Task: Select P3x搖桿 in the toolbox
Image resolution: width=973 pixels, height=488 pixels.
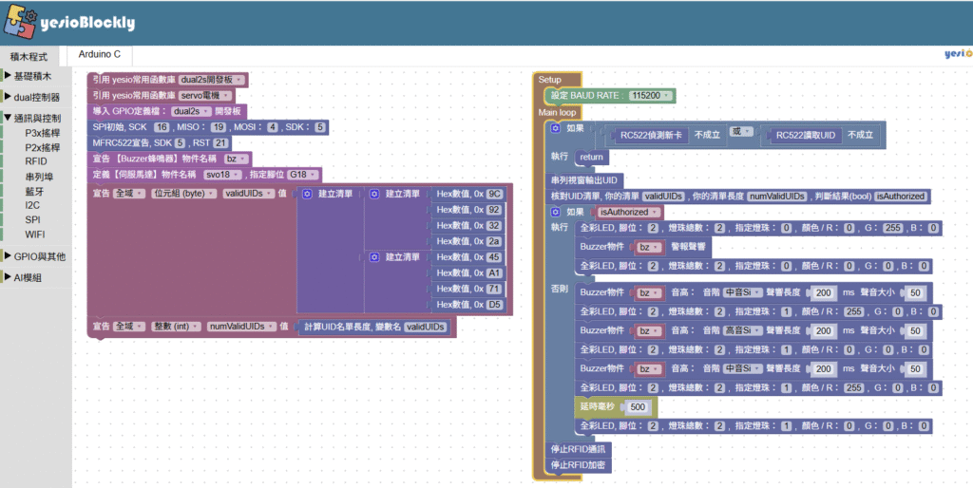Action: tap(42, 133)
